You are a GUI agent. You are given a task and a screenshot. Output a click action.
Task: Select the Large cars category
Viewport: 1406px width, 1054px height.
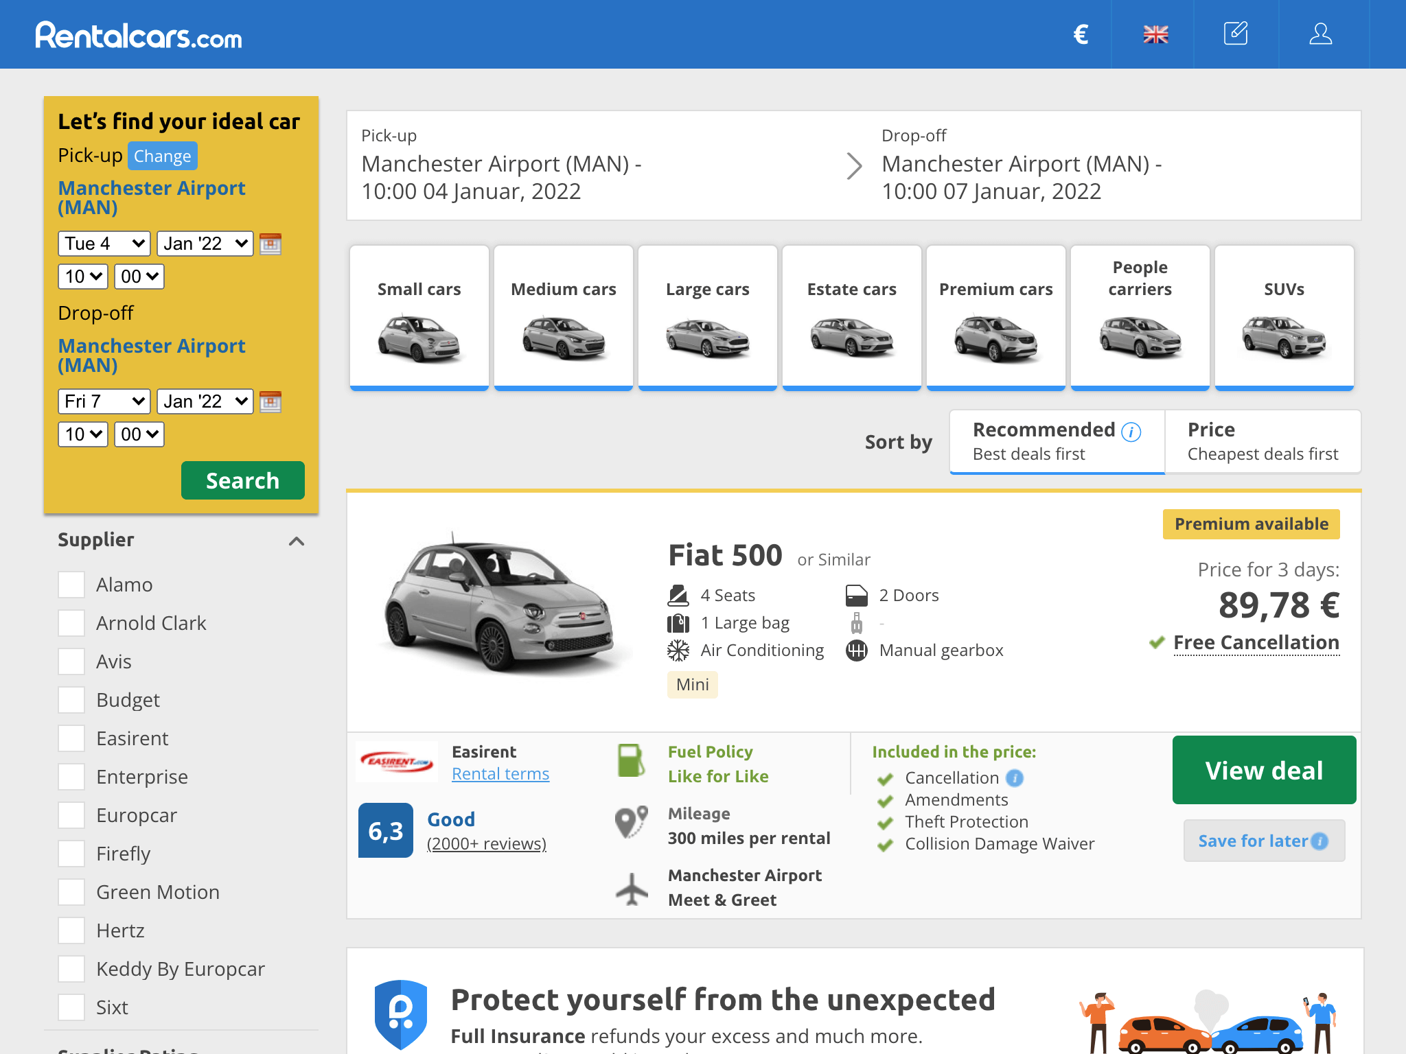(708, 318)
